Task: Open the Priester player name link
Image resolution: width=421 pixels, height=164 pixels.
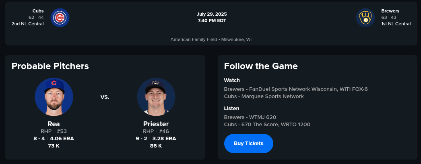Action: click(x=156, y=124)
